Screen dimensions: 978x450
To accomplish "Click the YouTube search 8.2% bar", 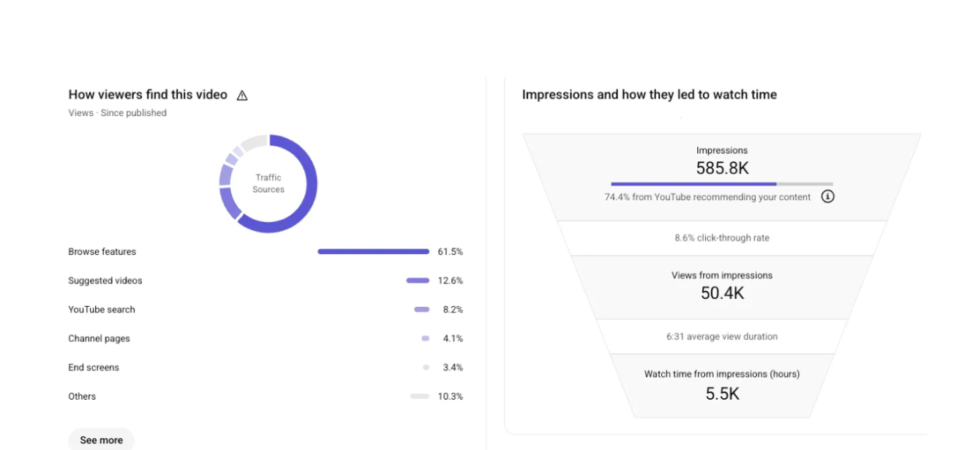I will pyautogui.click(x=421, y=310).
